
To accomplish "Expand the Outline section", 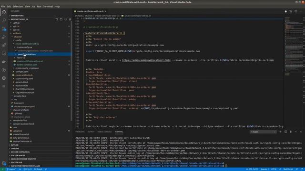I will [x=15, y=145].
